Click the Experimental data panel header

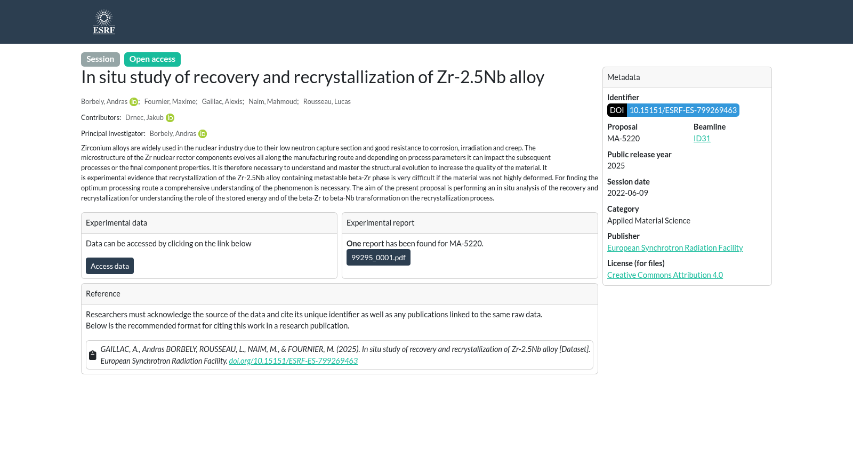tap(209, 223)
